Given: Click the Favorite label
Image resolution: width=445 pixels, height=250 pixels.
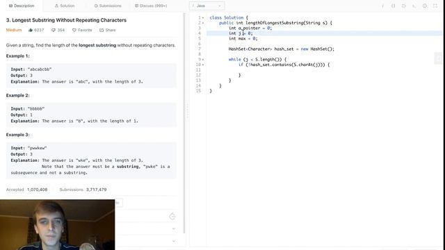Looking at the screenshot, I should pos(85,30).
